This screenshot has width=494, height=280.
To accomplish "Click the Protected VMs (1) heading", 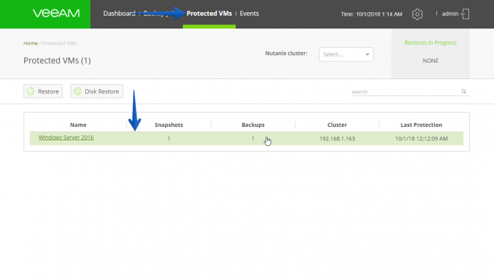I will [57, 61].
